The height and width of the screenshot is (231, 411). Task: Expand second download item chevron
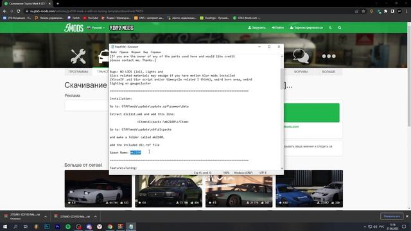coord(96,217)
